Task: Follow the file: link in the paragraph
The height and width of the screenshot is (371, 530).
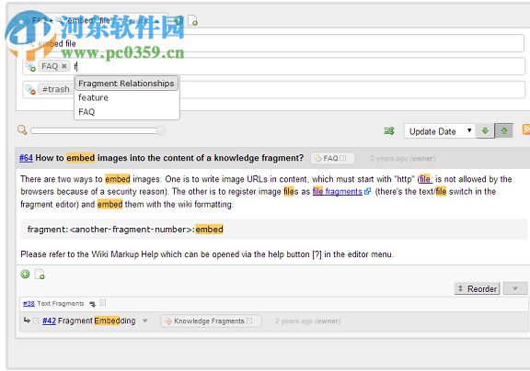Action: pyautogui.click(x=425, y=179)
